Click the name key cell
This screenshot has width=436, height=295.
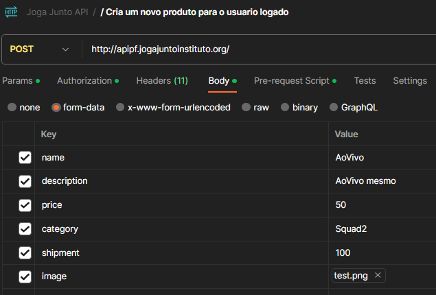181,158
